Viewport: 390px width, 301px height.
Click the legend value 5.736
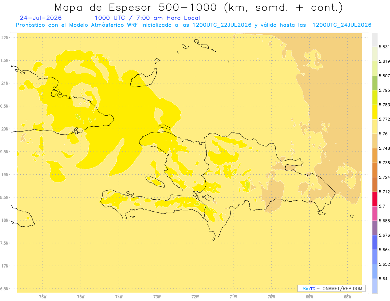click(x=384, y=163)
